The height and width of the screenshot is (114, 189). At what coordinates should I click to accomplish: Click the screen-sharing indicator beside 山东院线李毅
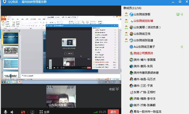point(178,14)
